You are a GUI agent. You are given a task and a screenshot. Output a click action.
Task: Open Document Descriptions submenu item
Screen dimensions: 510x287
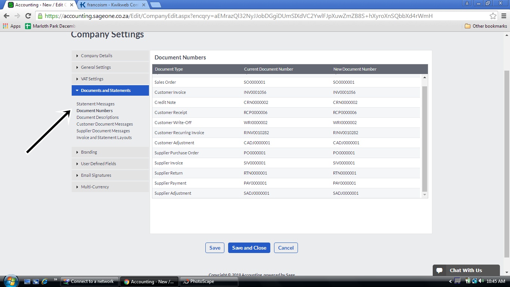tap(97, 117)
